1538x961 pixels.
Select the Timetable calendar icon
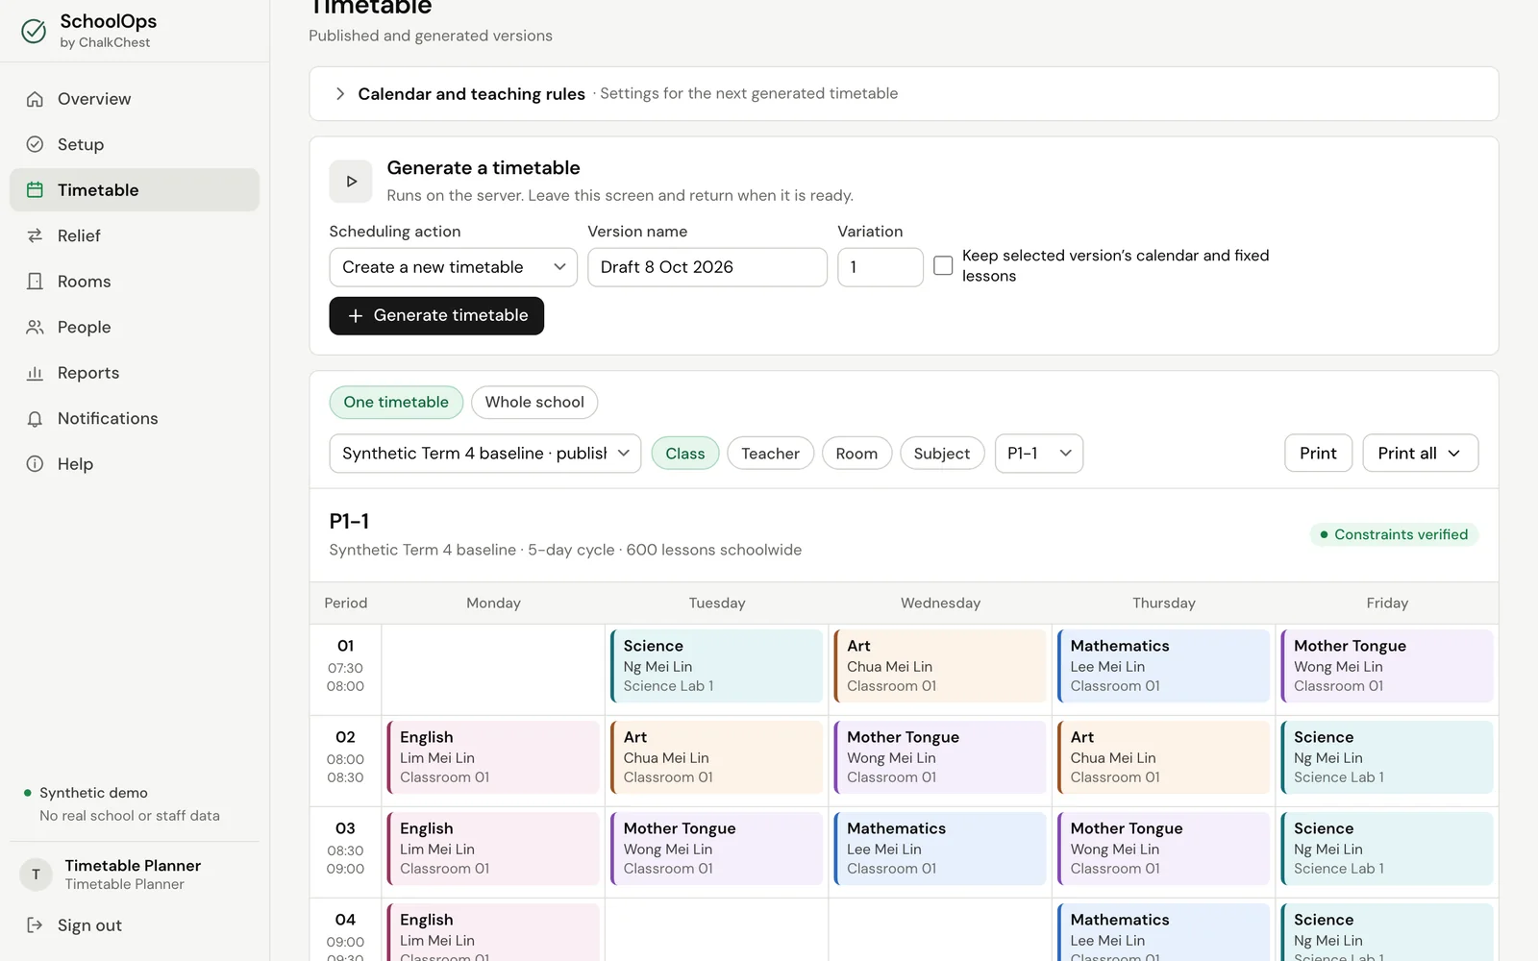tap(35, 190)
